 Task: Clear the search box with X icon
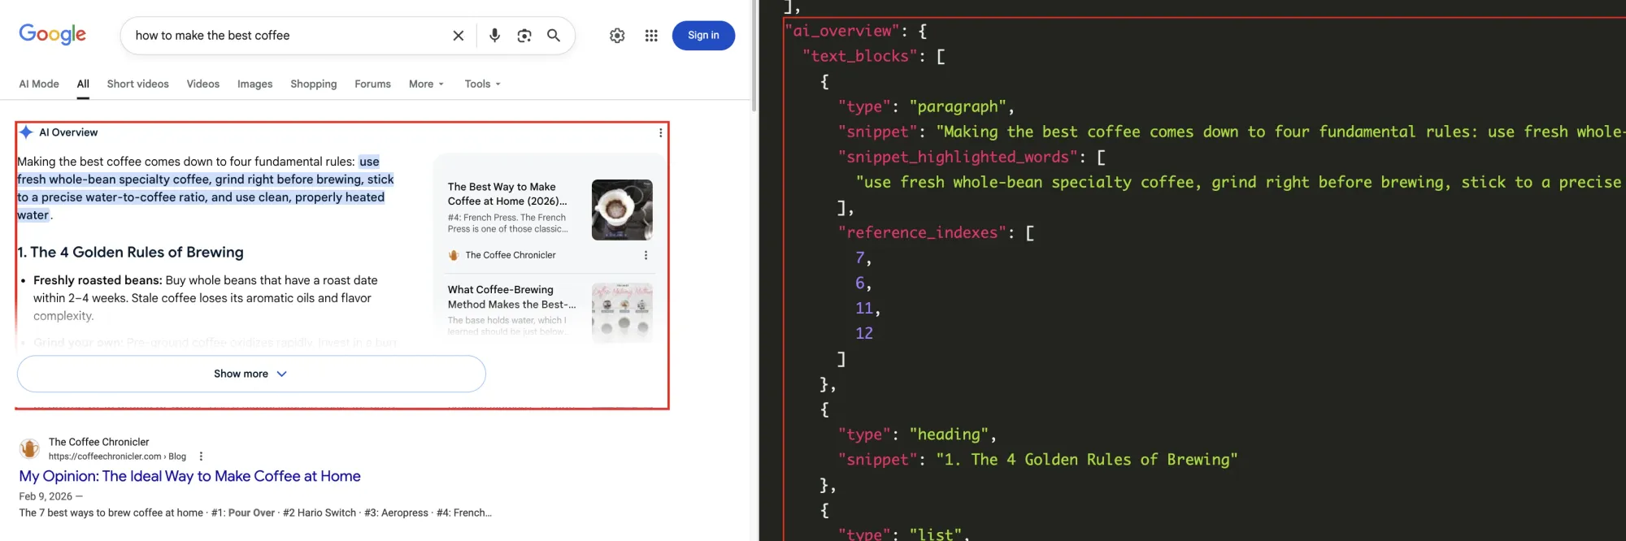pos(459,36)
